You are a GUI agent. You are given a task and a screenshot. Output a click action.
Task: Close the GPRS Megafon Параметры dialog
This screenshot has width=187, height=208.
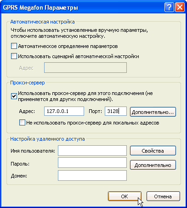[180, 7]
